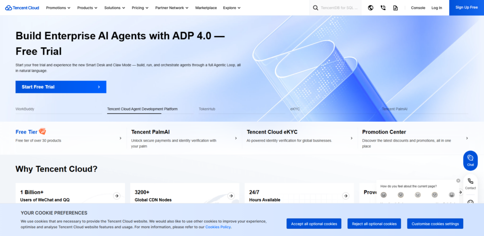Select the neutral face rating
Screen dimensions: 484x236
(x=418, y=195)
